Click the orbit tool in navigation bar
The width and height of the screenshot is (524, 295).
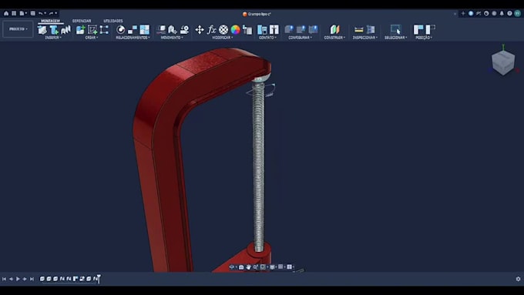click(x=232, y=267)
